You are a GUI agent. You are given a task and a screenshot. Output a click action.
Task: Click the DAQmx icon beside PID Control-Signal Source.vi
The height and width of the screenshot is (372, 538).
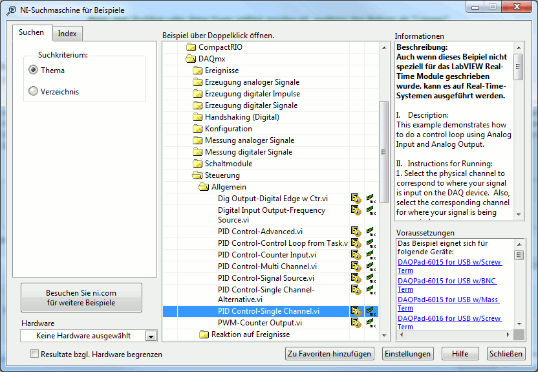point(371,278)
